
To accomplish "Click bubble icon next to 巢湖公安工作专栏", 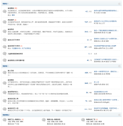I will pos(5,40).
